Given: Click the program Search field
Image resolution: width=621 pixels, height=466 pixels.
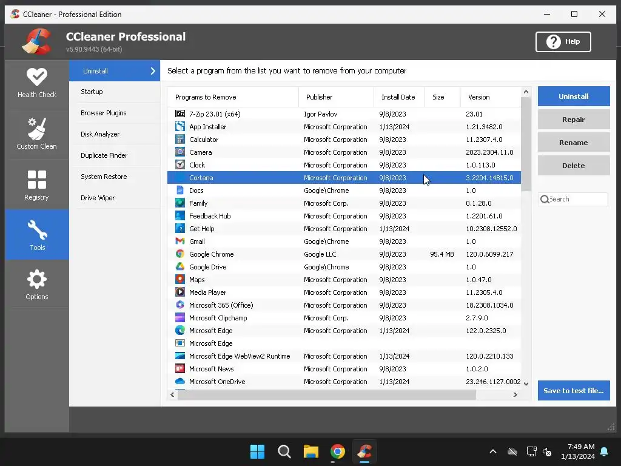Looking at the screenshot, I should 573,199.
